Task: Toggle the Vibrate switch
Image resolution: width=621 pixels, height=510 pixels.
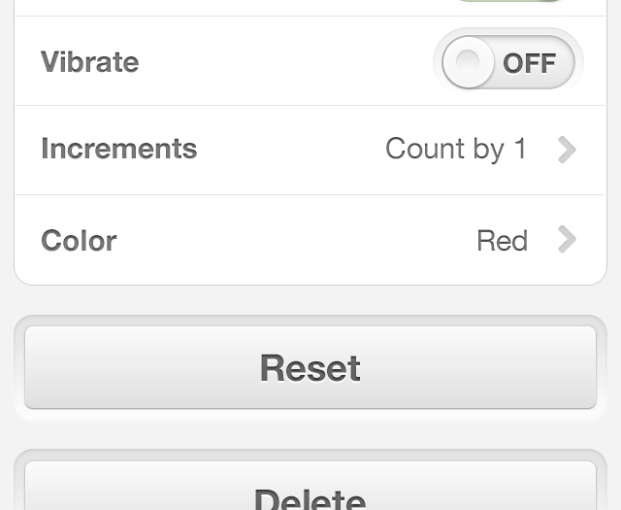Action: (x=507, y=63)
